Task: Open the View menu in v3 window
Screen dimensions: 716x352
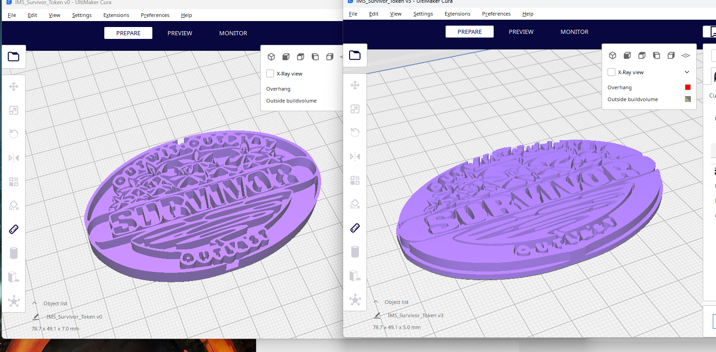Action: 396,14
